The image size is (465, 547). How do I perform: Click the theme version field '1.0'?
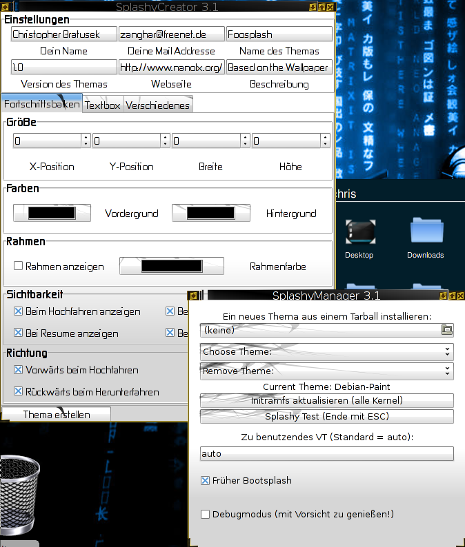64,67
